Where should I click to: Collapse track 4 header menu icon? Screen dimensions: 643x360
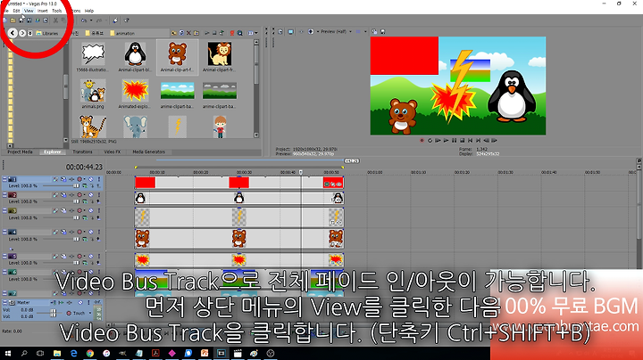pos(4,232)
